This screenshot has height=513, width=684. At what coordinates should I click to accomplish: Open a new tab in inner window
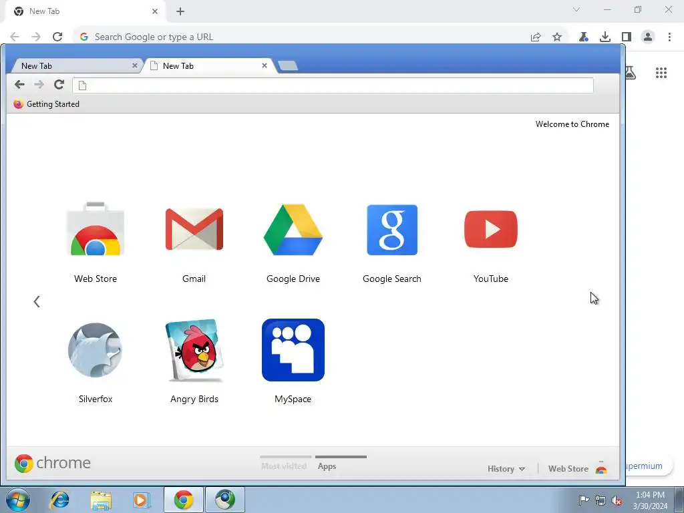(288, 65)
